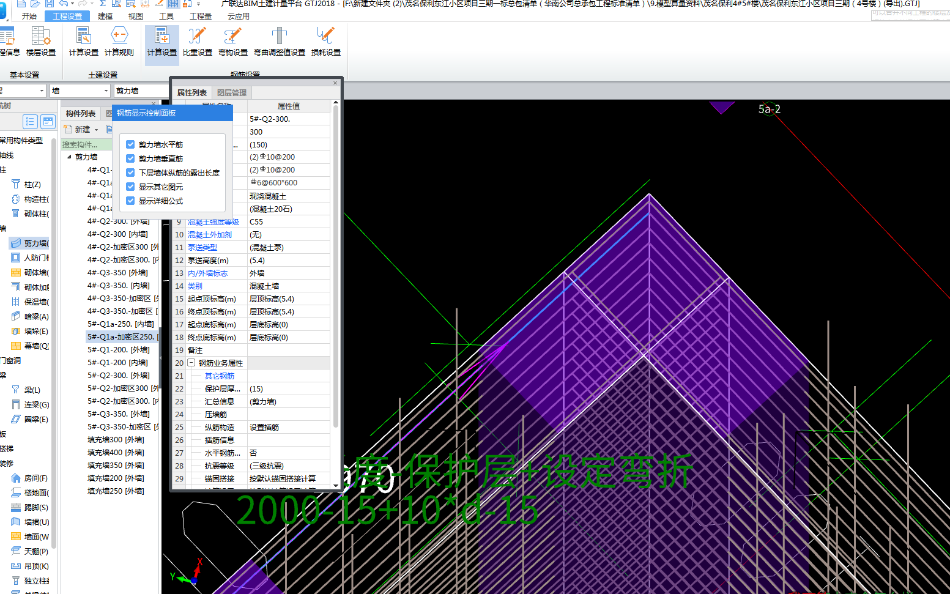Click scrollbar down arrow in properties panel
This screenshot has width=950, height=594.
(336, 486)
